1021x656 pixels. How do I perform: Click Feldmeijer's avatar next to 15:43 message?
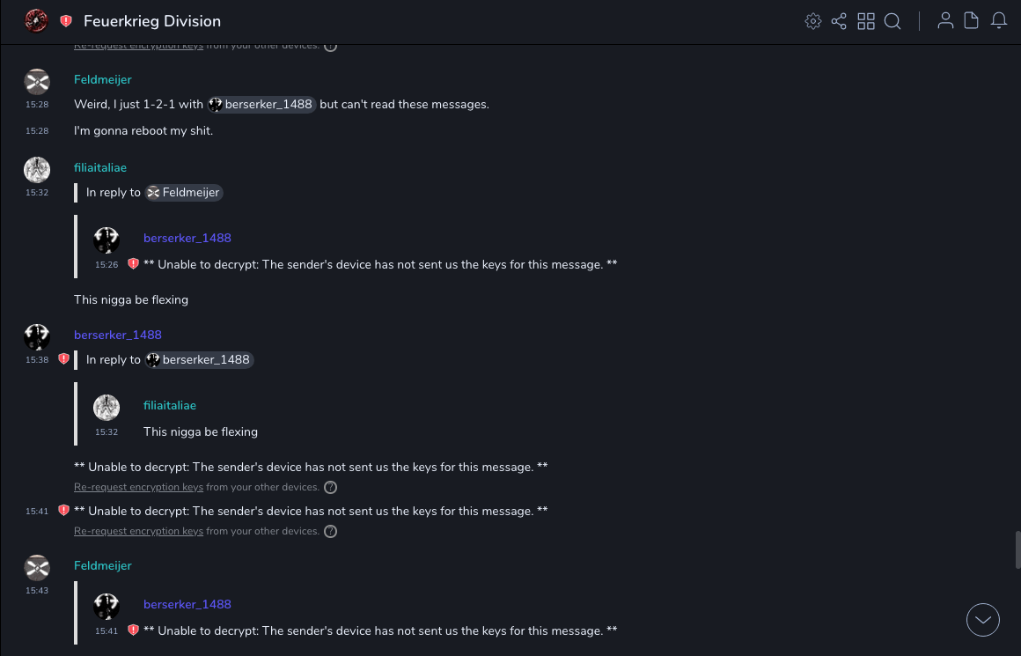37,568
